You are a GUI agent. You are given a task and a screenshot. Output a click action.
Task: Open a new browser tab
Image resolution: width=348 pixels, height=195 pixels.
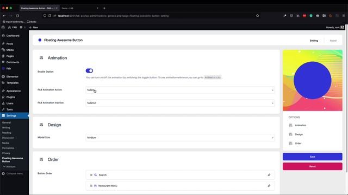pos(104,8)
